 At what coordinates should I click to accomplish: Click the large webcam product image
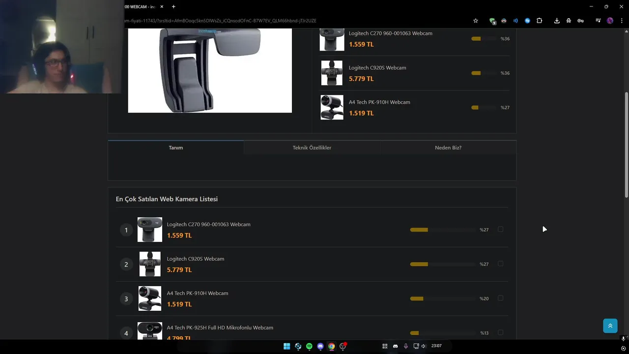click(210, 70)
